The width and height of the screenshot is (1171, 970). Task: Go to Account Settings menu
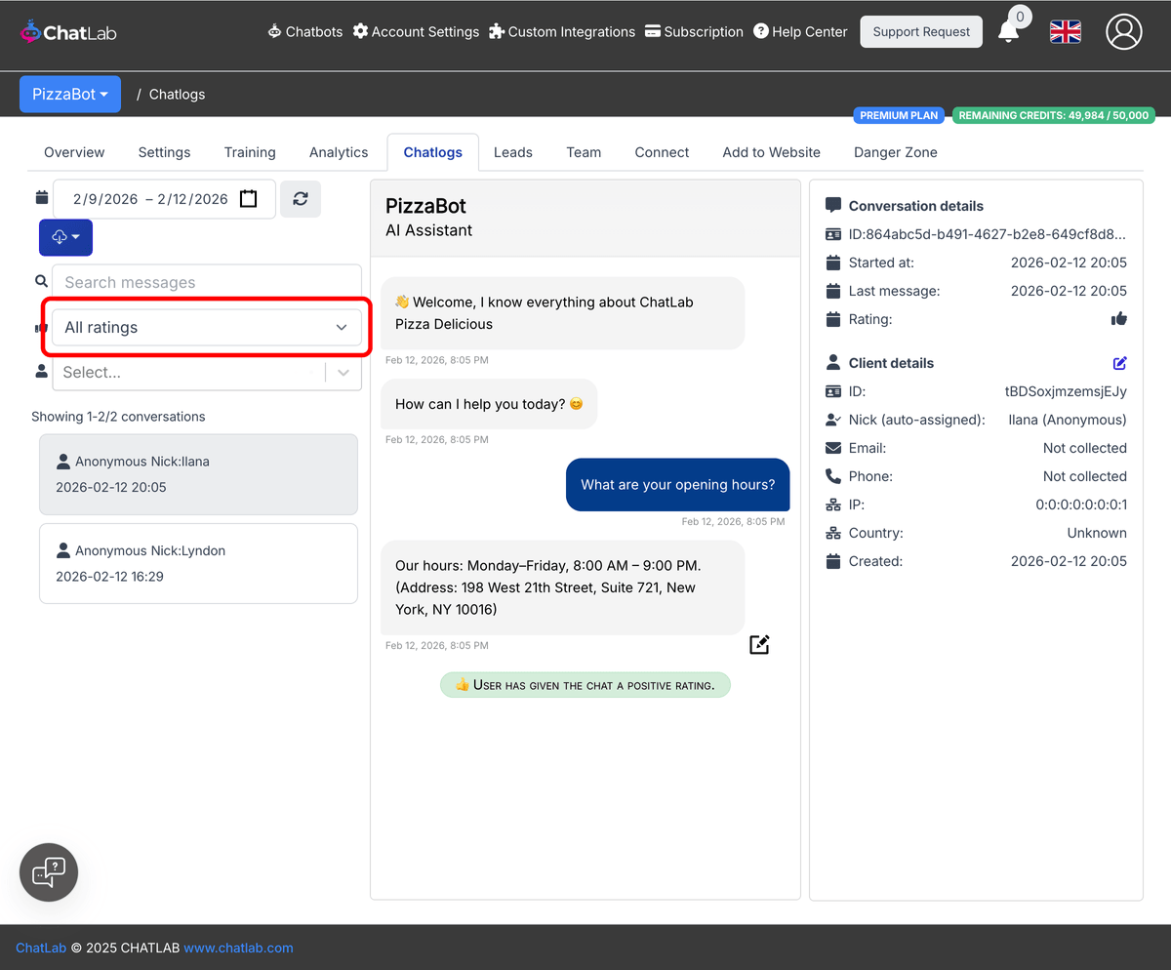(x=416, y=31)
